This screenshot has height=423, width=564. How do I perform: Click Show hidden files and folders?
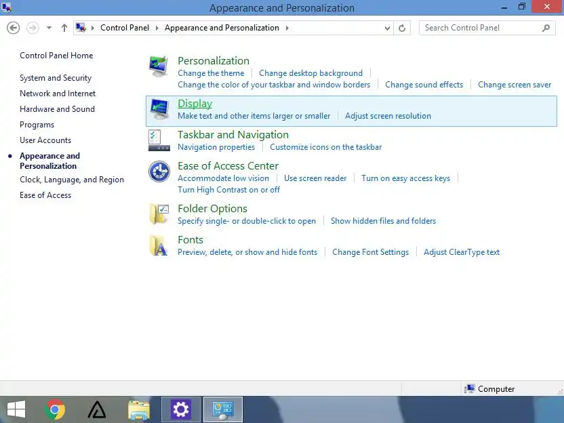point(383,221)
